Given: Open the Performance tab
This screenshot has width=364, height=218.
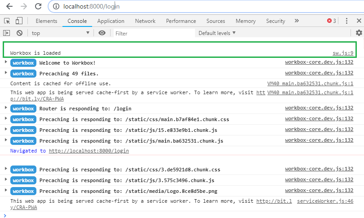Looking at the screenshot, I should tap(181, 21).
